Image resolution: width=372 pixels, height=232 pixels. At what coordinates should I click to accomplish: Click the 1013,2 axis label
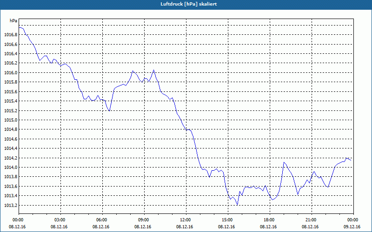tap(11, 205)
